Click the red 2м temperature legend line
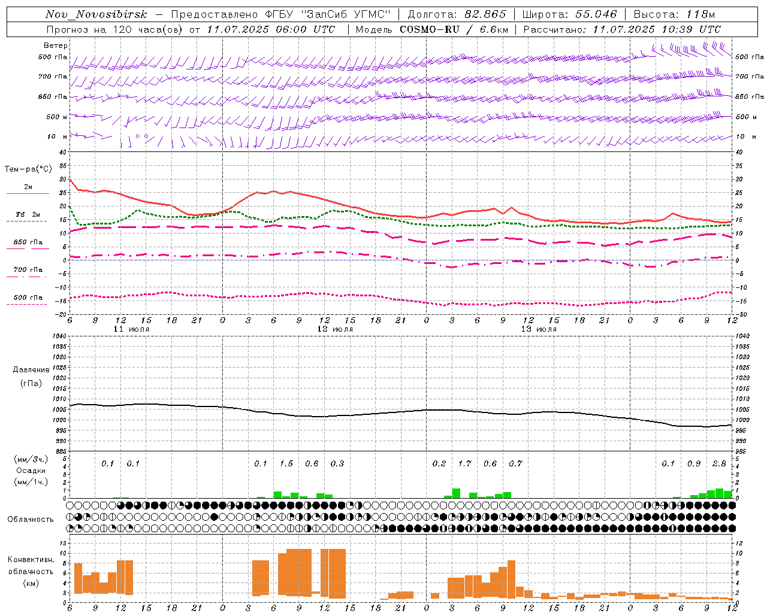 [28, 194]
